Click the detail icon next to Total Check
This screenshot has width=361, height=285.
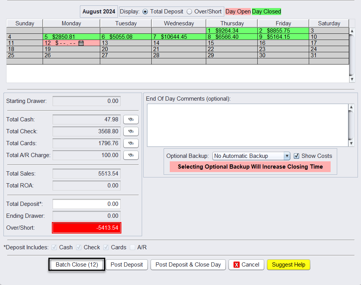pyautogui.click(x=131, y=131)
